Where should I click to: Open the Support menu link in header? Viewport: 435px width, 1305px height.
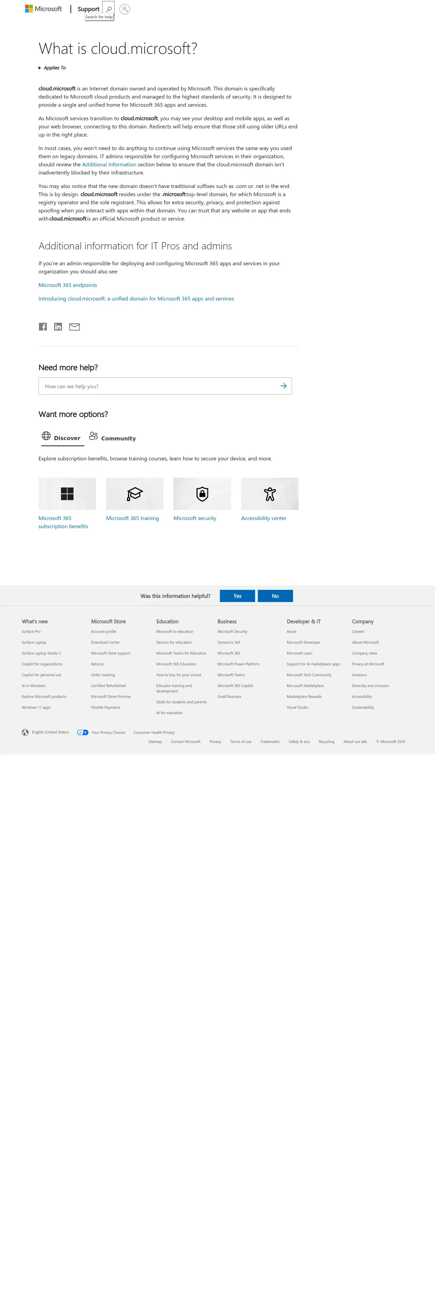[x=88, y=9]
